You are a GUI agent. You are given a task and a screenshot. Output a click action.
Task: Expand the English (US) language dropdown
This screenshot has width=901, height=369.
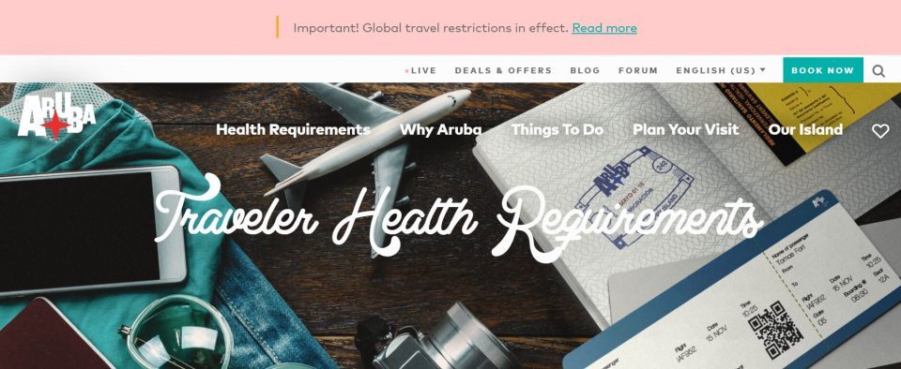point(721,70)
